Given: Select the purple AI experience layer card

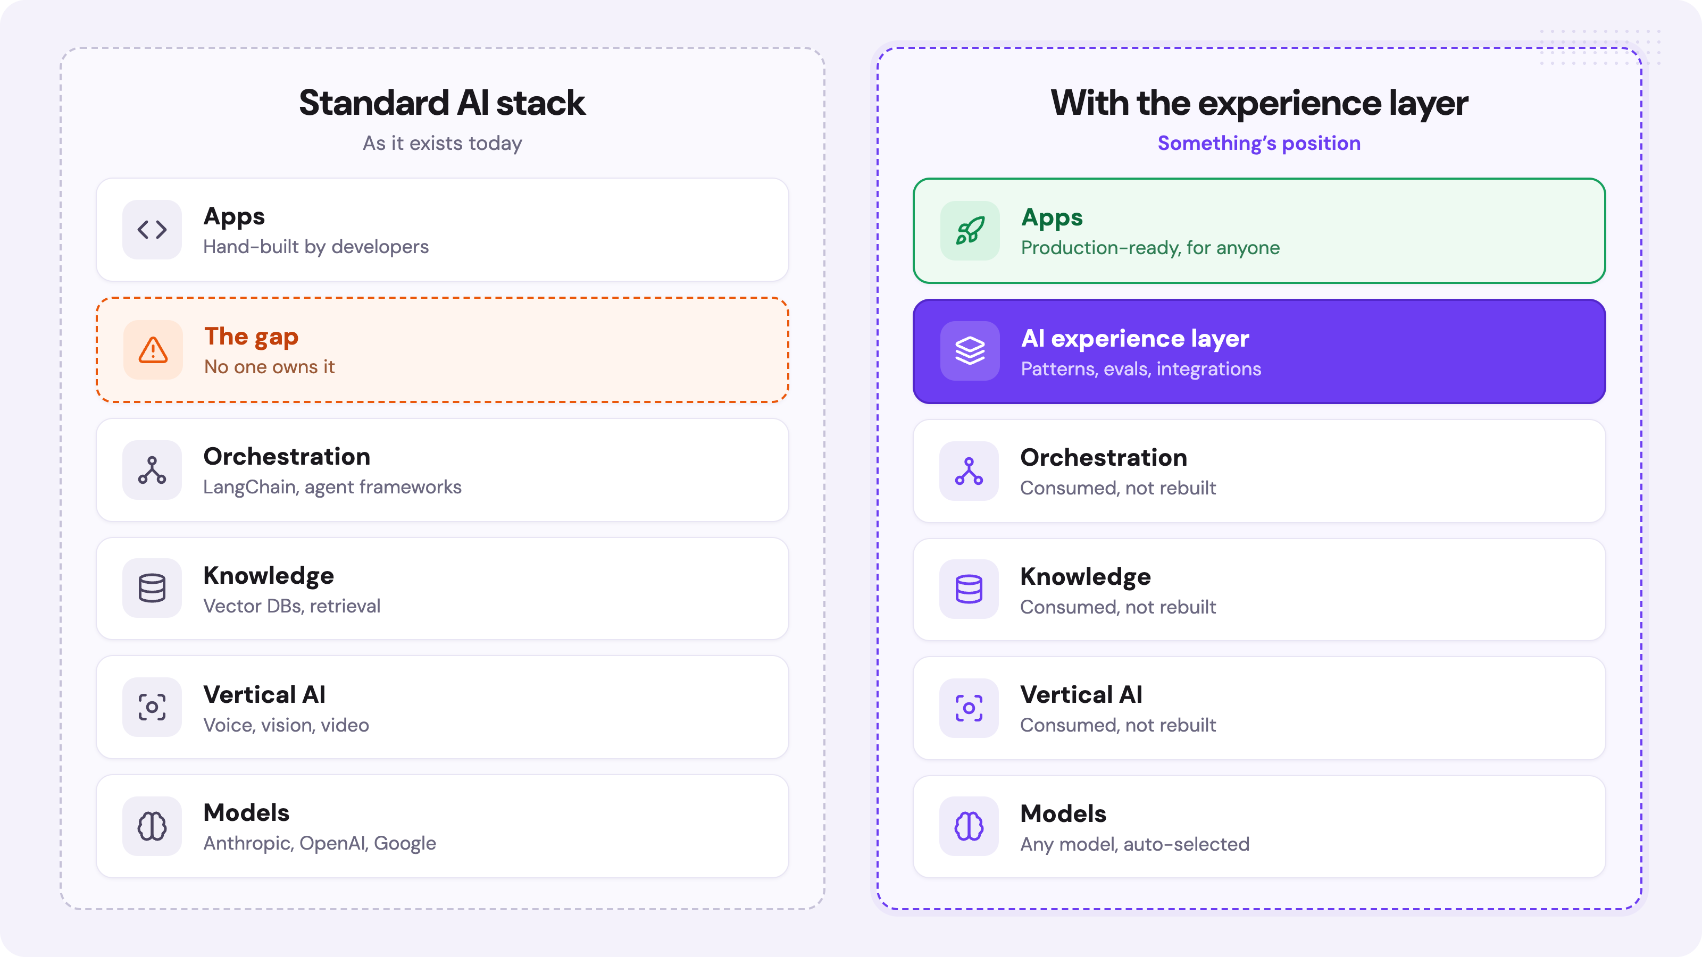Looking at the screenshot, I should point(1258,351).
